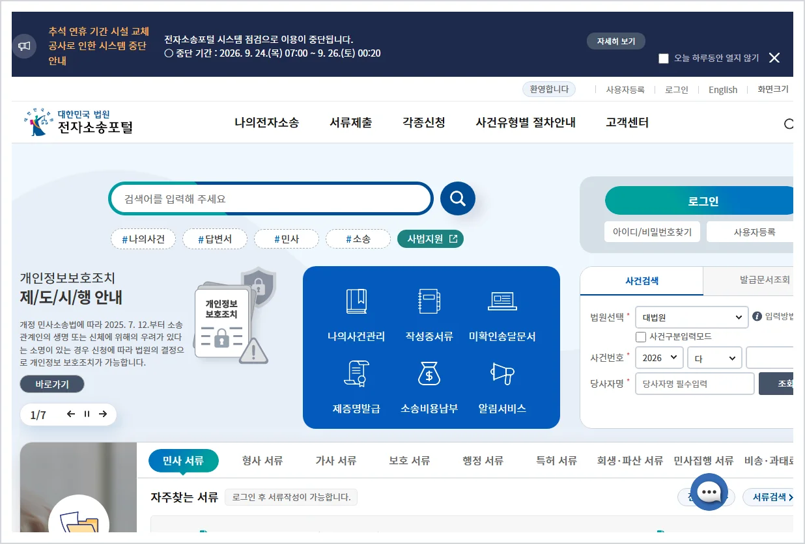
Task: Open case type dropdown showing 다
Action: (x=715, y=358)
